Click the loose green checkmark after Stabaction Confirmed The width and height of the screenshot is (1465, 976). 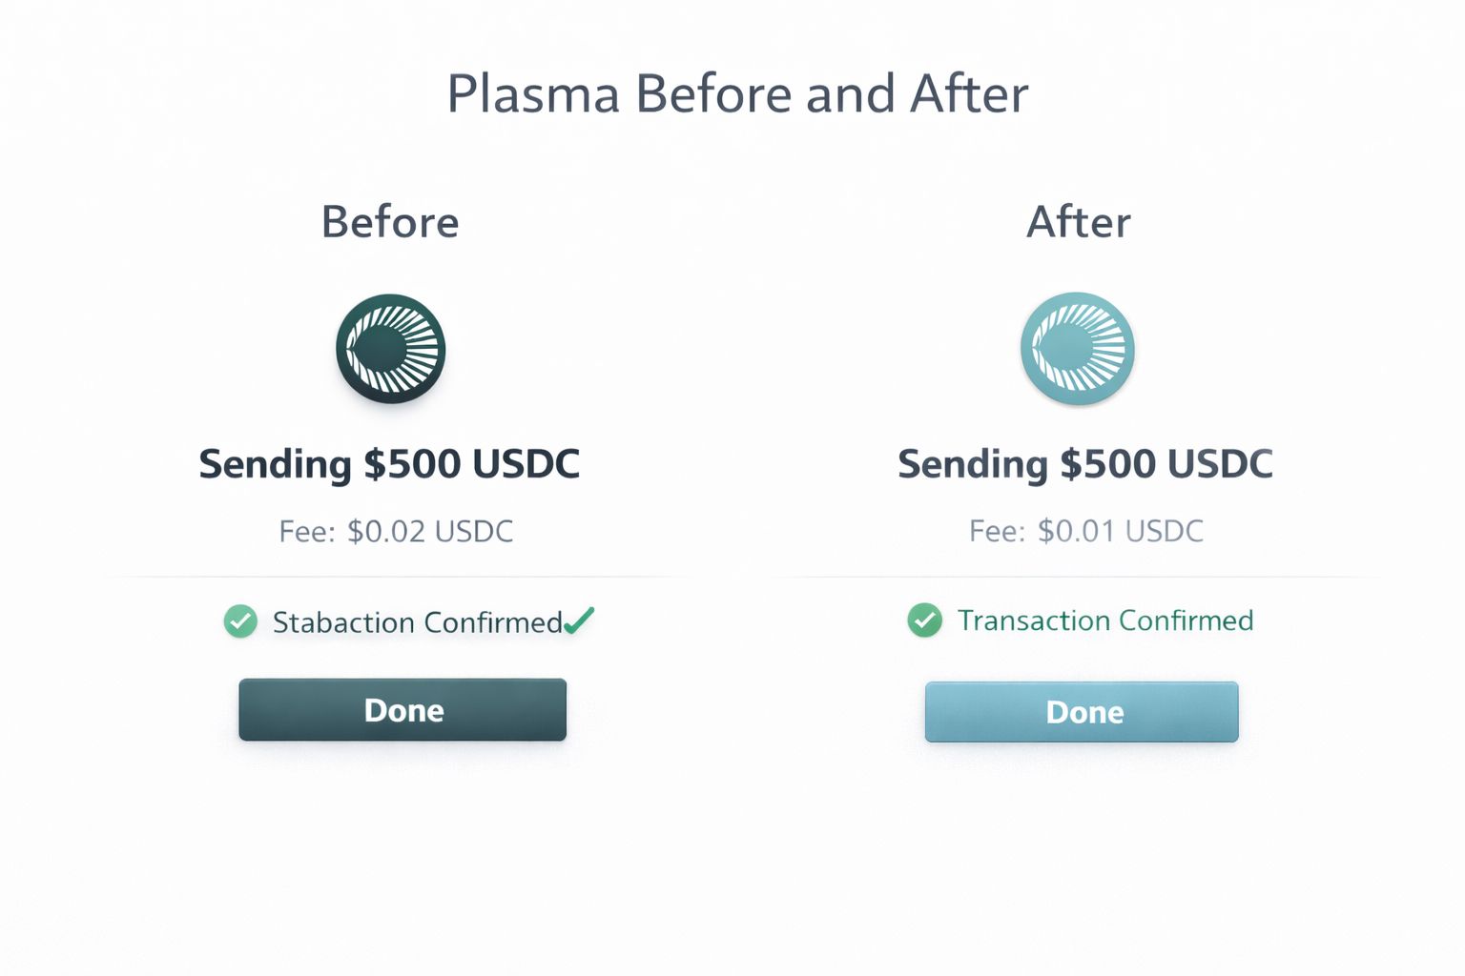point(579,620)
